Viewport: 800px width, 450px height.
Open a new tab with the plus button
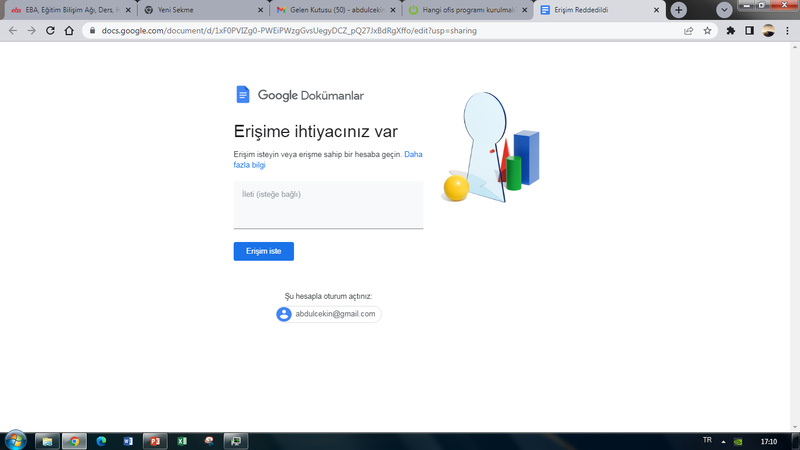coord(679,10)
